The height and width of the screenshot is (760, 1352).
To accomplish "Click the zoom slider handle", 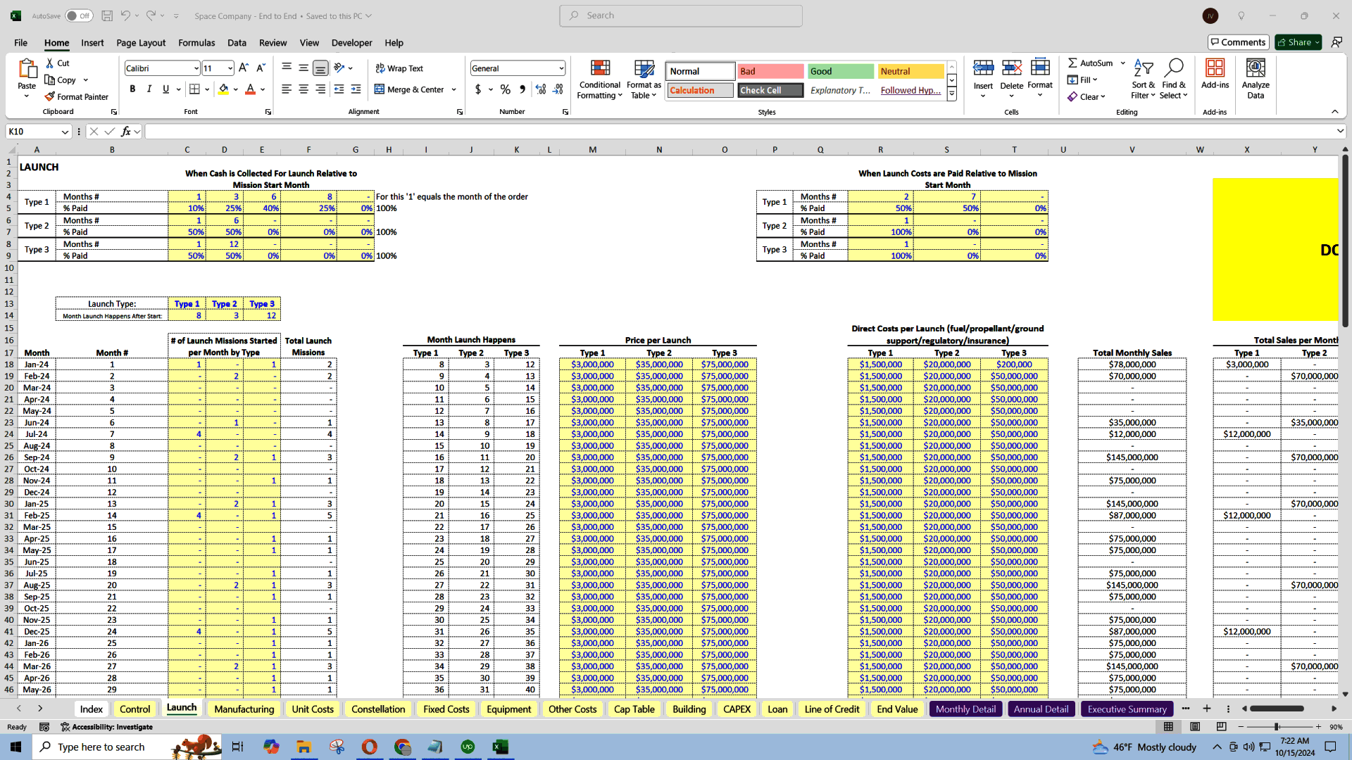I will point(1277,727).
